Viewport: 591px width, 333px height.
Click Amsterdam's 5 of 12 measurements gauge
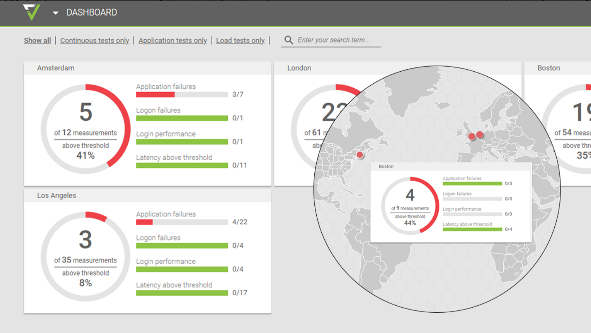click(86, 129)
